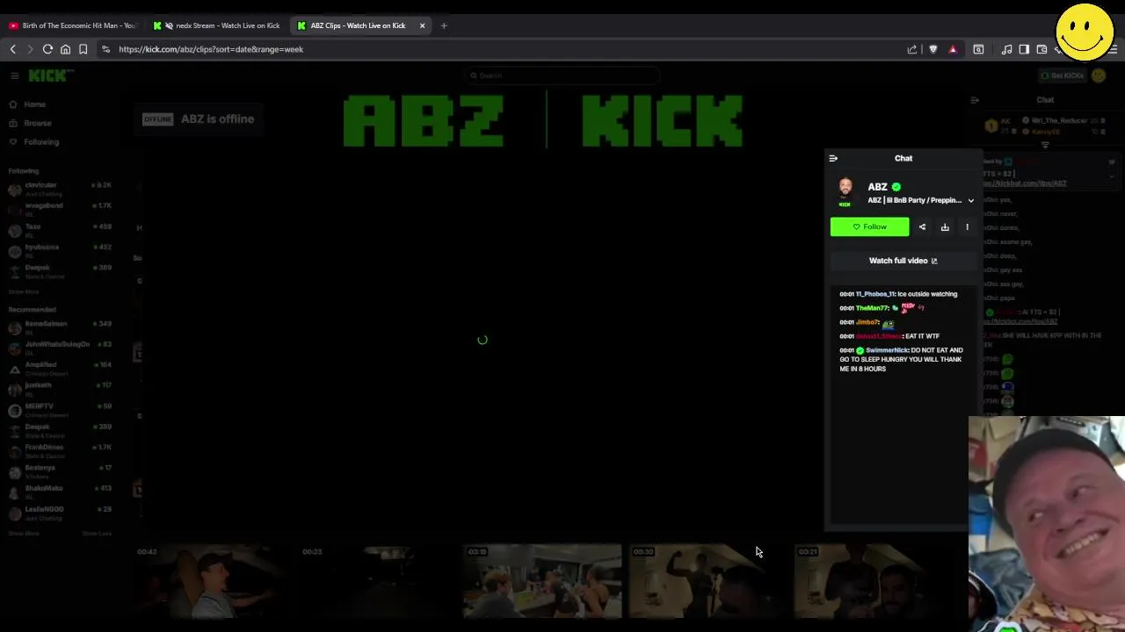The height and width of the screenshot is (632, 1125).
Task: Focus the Kick search box
Action: point(562,75)
